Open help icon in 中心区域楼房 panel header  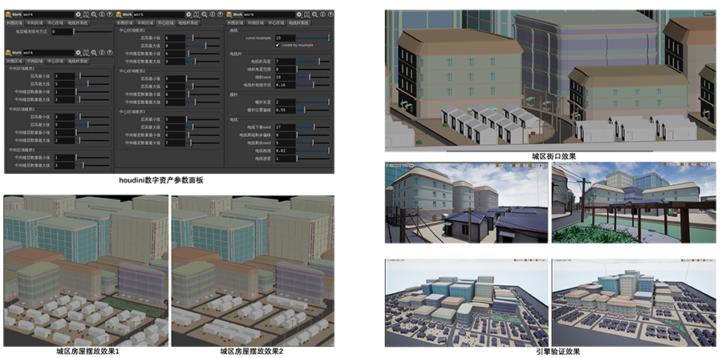pos(220,14)
